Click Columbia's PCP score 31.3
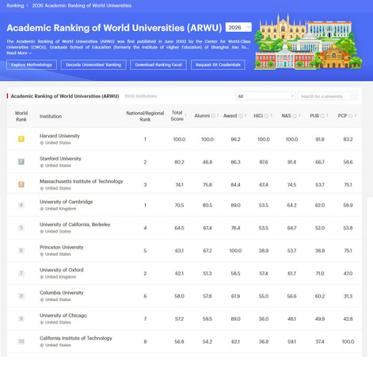 point(348,296)
